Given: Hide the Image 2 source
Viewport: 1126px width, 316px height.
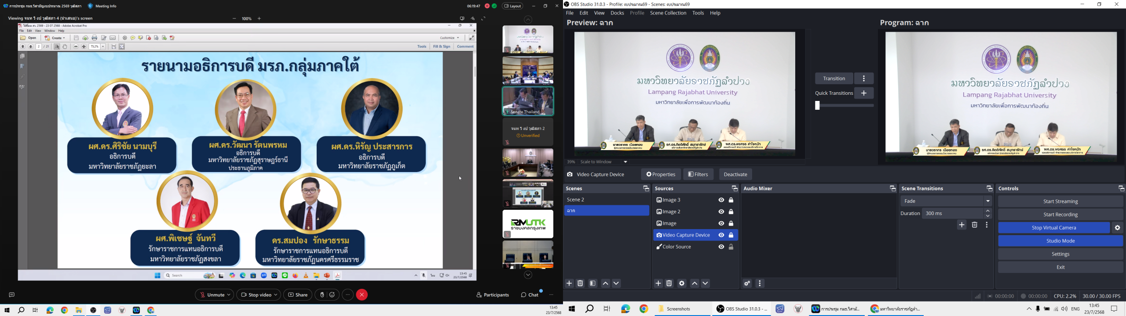Looking at the screenshot, I should (x=721, y=212).
